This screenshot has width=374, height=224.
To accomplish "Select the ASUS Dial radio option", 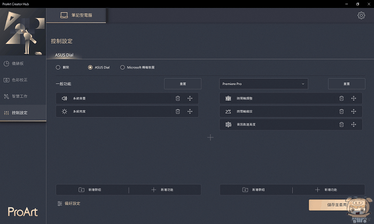I will coord(90,67).
